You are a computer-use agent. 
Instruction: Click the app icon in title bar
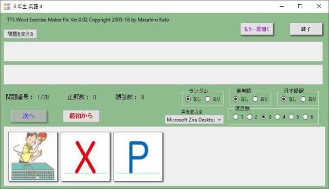click(x=7, y=6)
